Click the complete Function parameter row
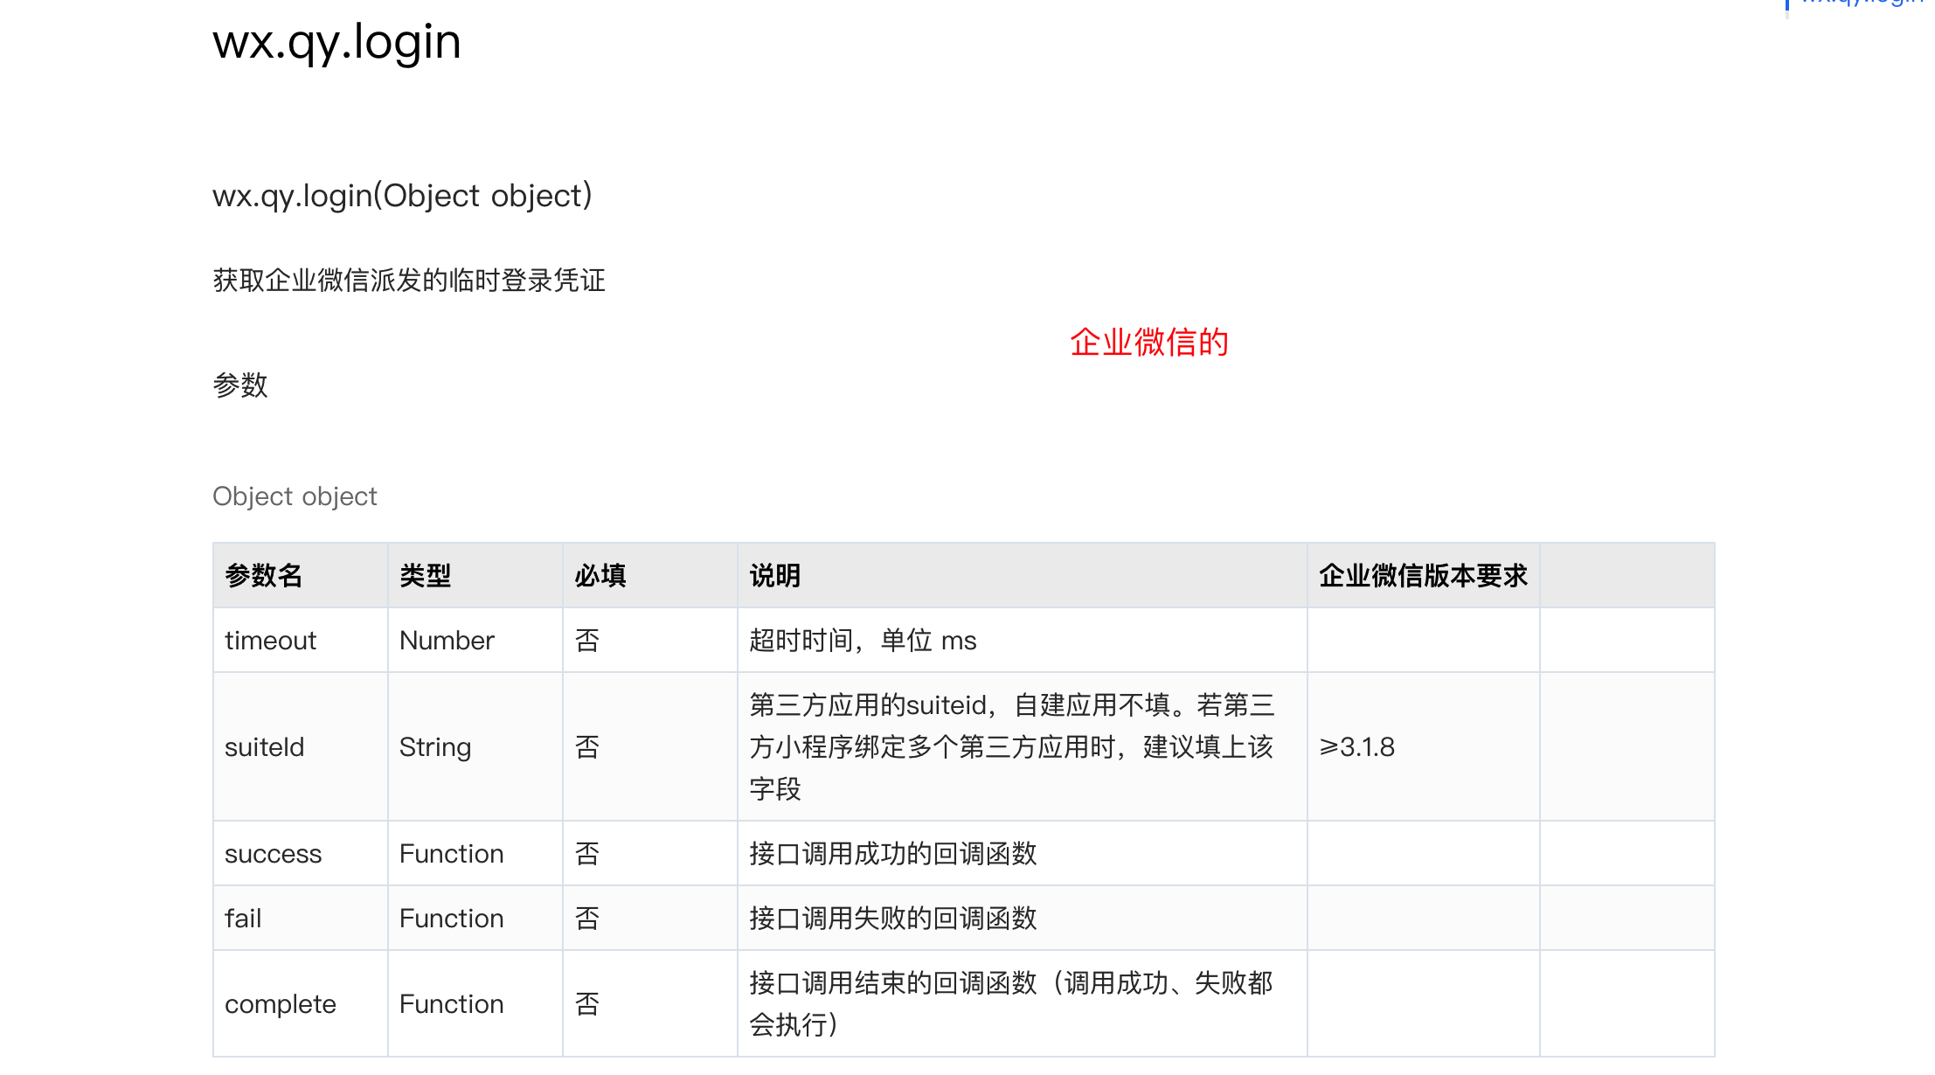Screen dimensions: 1935x1075 tap(962, 1003)
